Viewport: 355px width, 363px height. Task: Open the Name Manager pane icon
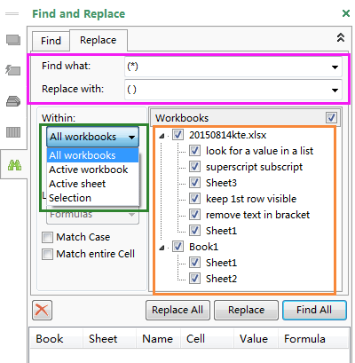(13, 101)
